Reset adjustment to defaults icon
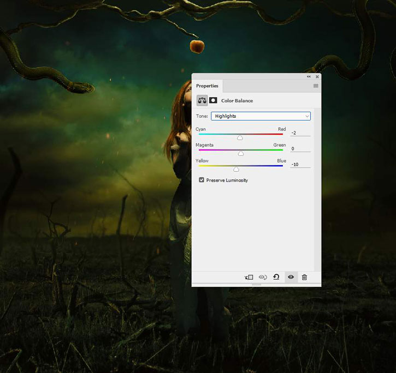 [x=276, y=277]
